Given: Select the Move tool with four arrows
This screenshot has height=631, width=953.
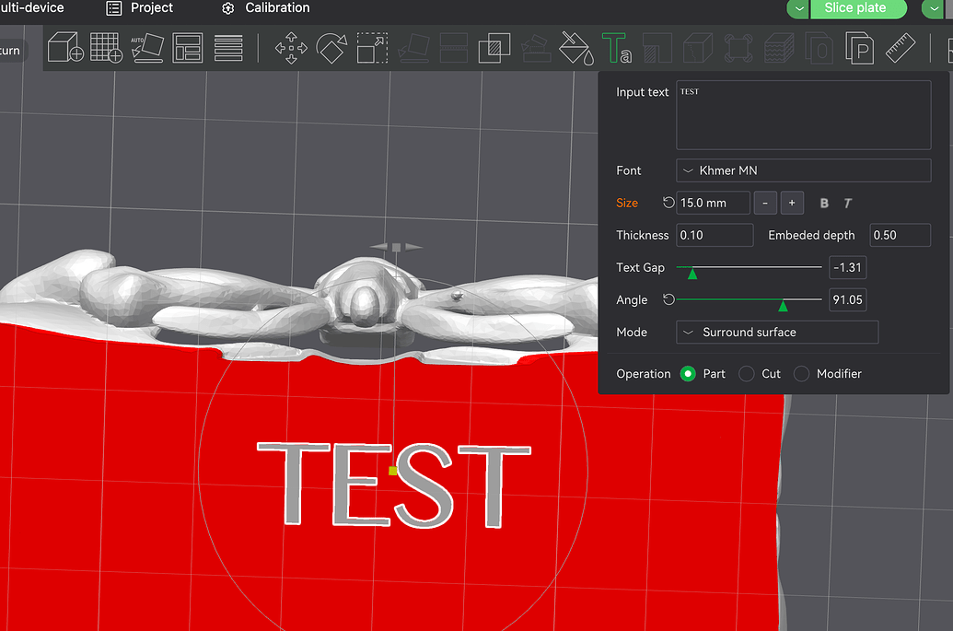Looking at the screenshot, I should click(x=291, y=48).
